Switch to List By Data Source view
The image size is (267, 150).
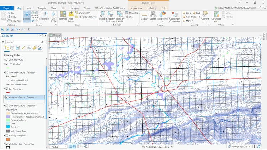coord(12,48)
